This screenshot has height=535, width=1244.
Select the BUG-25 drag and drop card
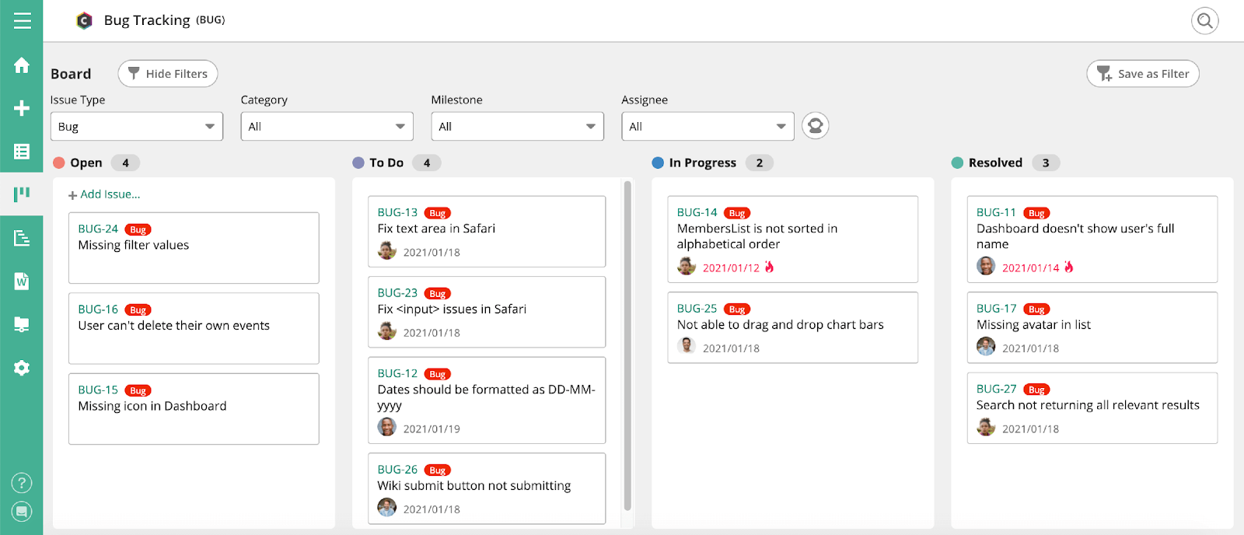(792, 327)
